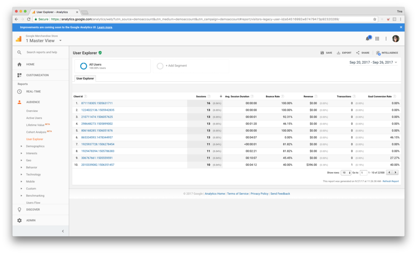Dismiss the blue improvements banner
The image size is (417, 254).
[401, 27]
